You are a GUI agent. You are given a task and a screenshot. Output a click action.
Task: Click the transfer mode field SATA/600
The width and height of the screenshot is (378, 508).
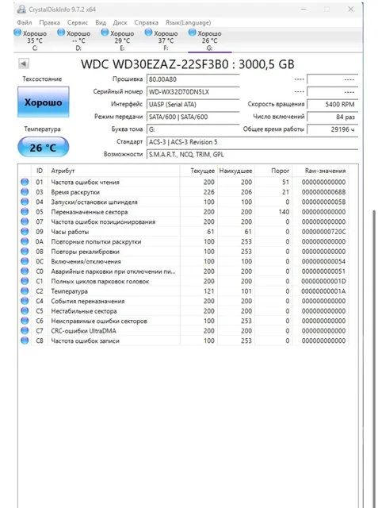(193, 117)
